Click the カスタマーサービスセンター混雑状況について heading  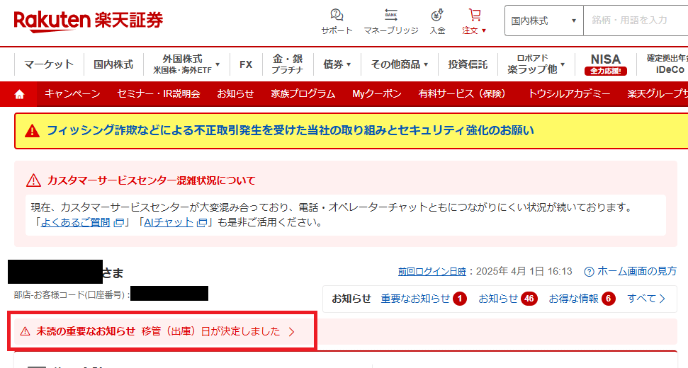coord(151,180)
